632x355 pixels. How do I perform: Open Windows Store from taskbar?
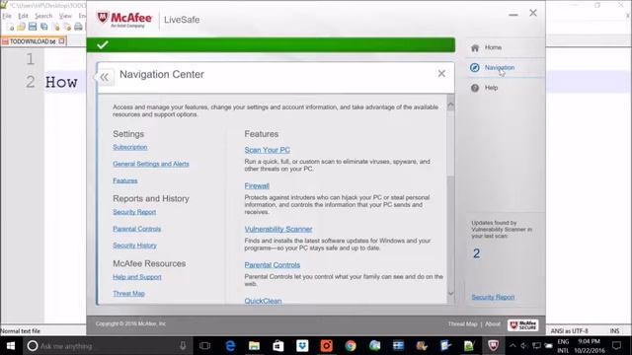pyautogui.click(x=278, y=346)
